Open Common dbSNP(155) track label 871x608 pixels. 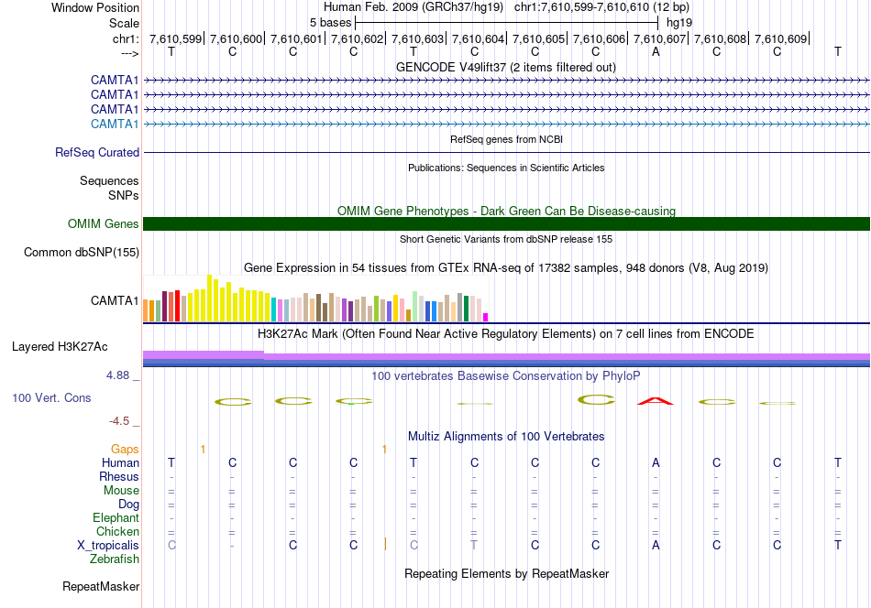[x=81, y=253]
